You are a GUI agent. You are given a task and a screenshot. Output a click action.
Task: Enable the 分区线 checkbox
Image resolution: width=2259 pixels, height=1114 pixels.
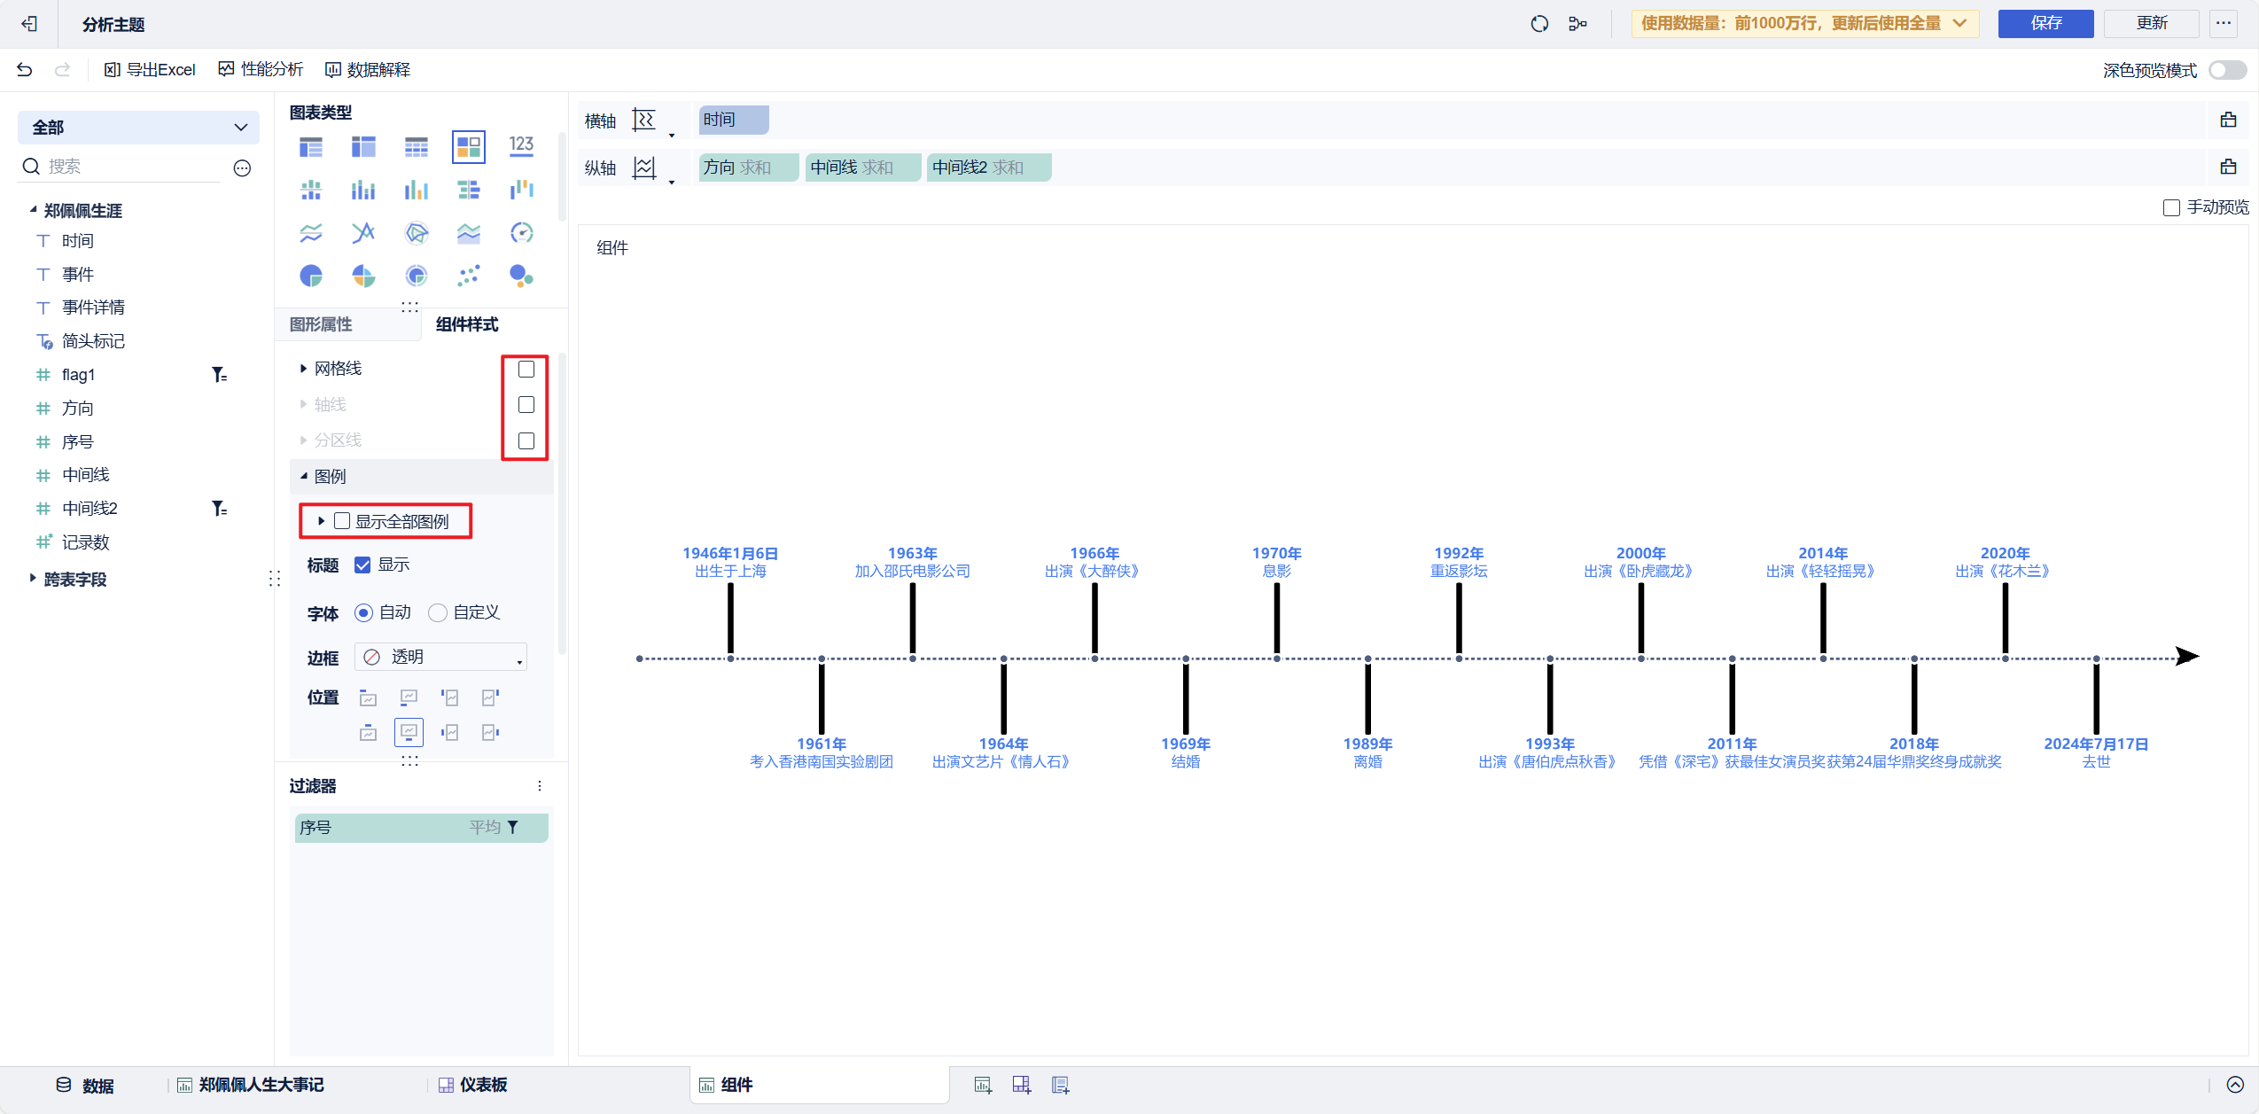pos(526,440)
